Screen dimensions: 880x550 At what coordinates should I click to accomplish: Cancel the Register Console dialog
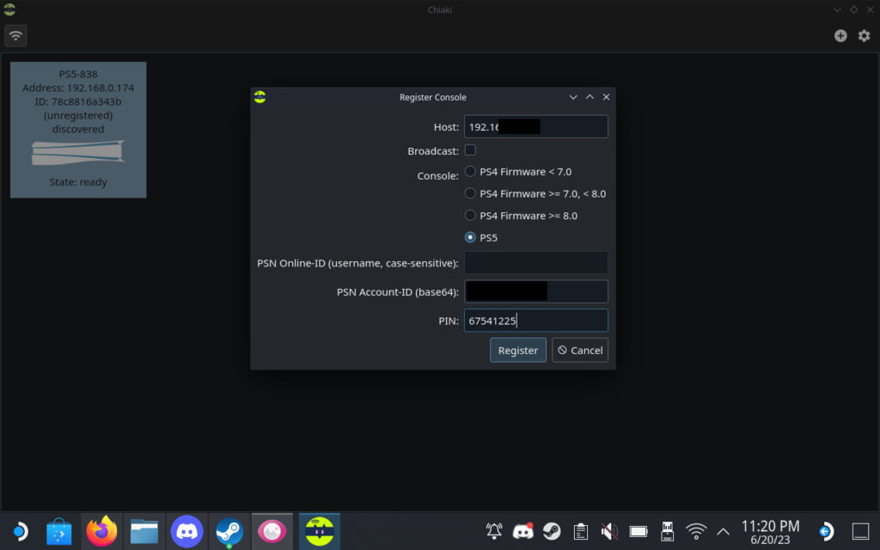pyautogui.click(x=580, y=351)
